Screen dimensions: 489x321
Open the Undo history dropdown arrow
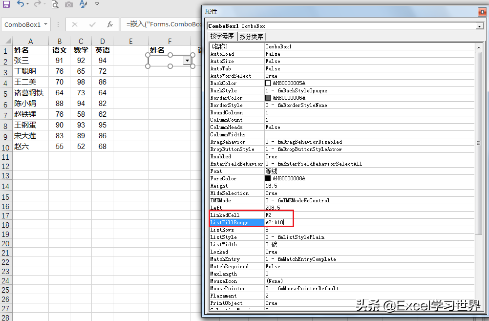tap(28, 4)
